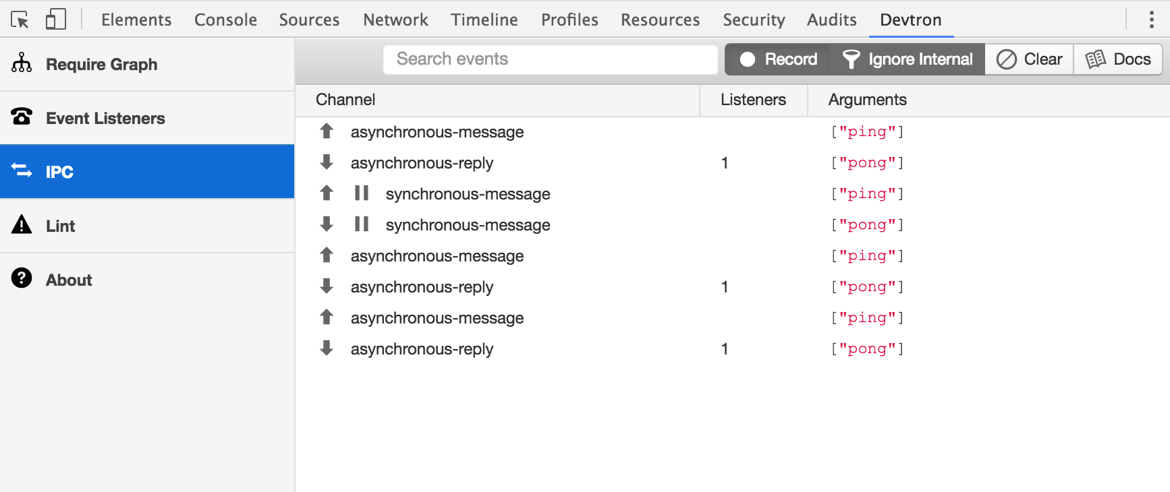Click pause icon of synchronous-message ping row
Image resolution: width=1170 pixels, height=492 pixels.
point(362,193)
